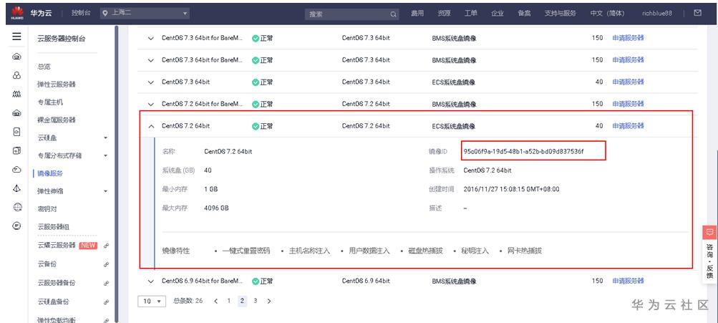Expand the 弹性伸缩 sidebar submenu
This screenshot has height=323, width=718.
click(105, 191)
